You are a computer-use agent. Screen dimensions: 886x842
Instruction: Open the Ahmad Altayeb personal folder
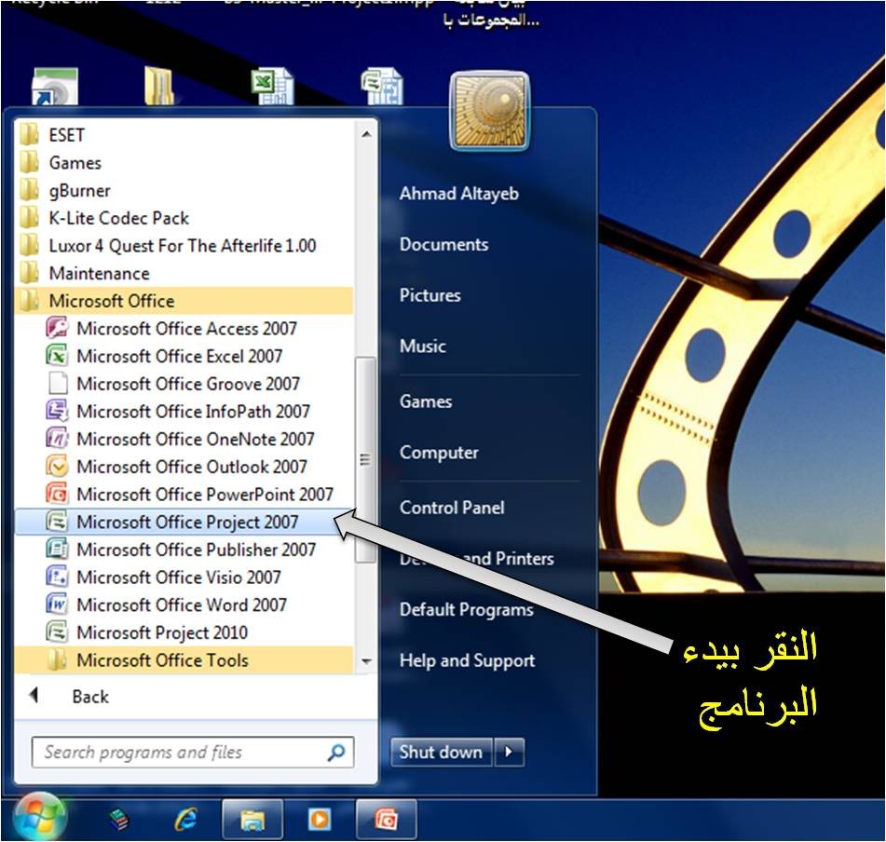click(458, 194)
